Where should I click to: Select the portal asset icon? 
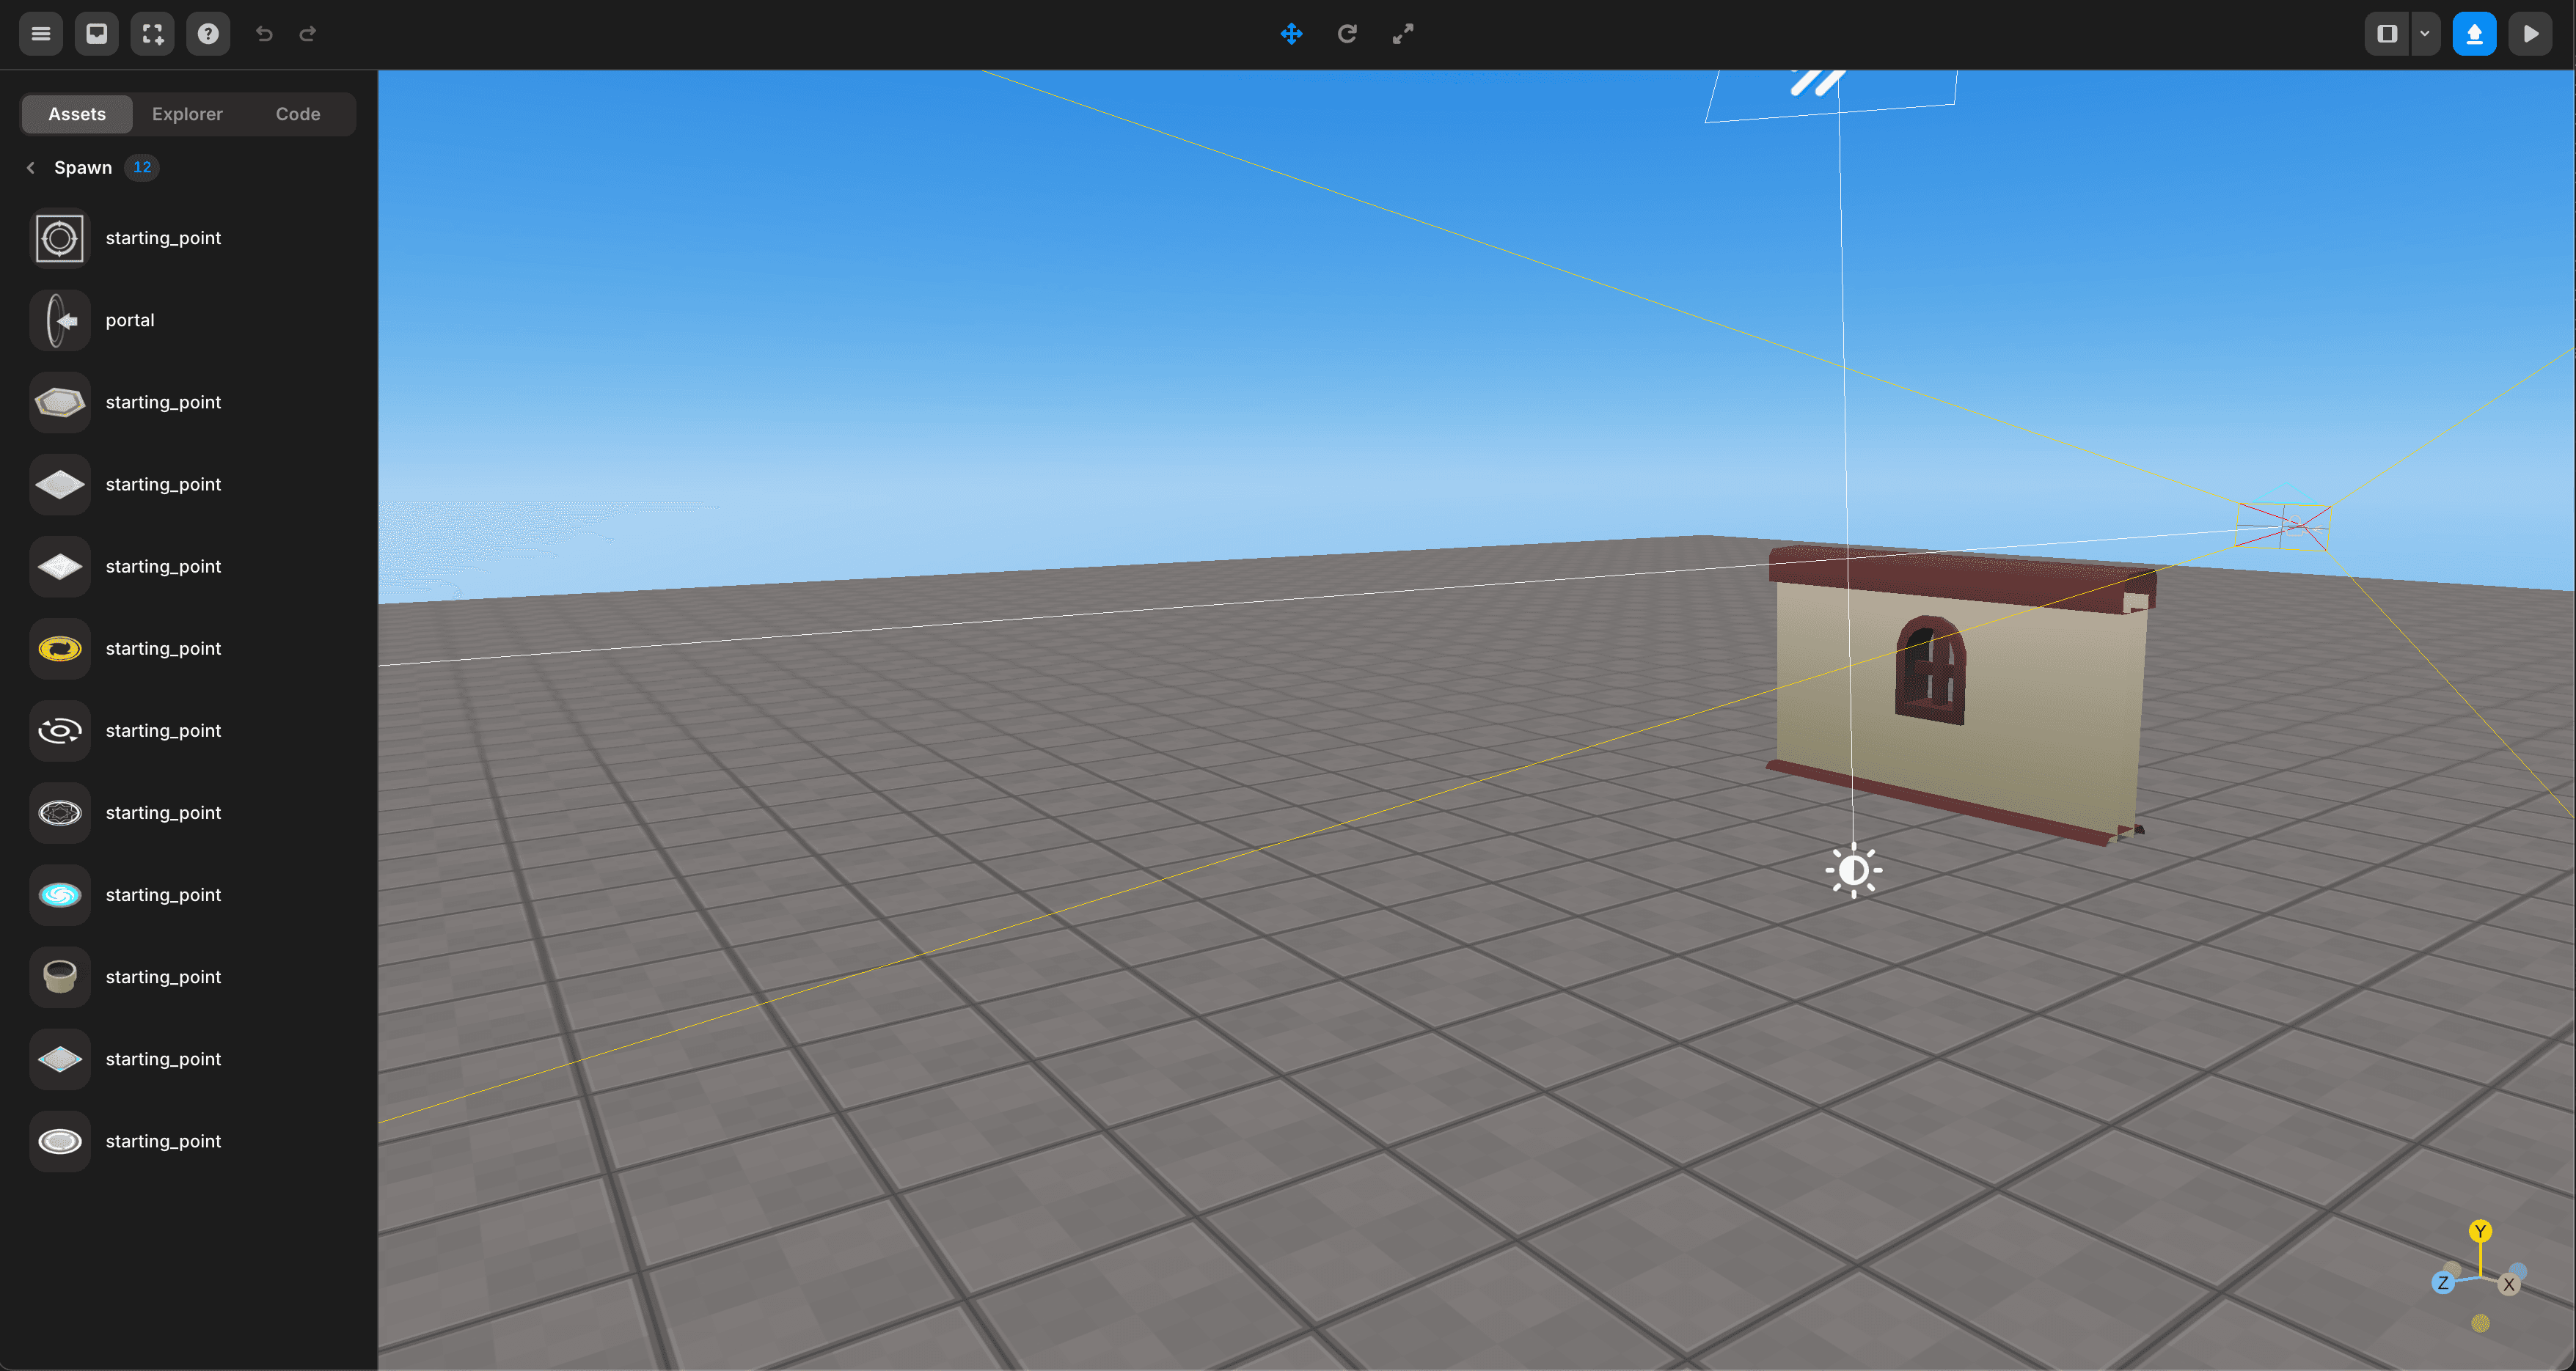click(x=60, y=320)
